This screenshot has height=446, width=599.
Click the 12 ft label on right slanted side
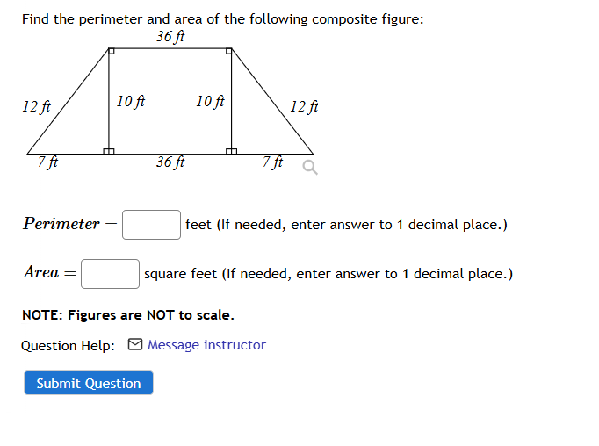click(304, 106)
